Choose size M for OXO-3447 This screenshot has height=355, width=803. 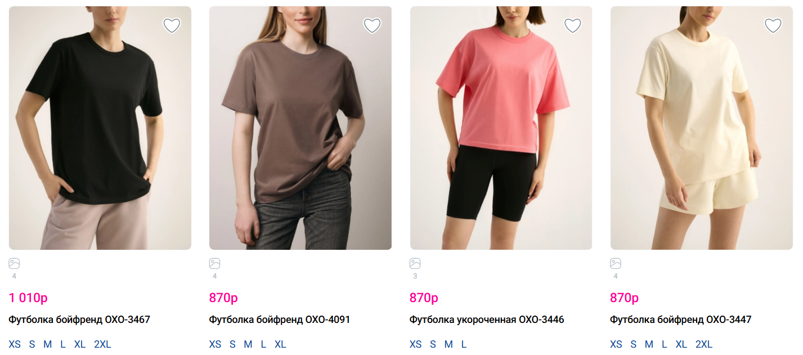click(x=649, y=344)
